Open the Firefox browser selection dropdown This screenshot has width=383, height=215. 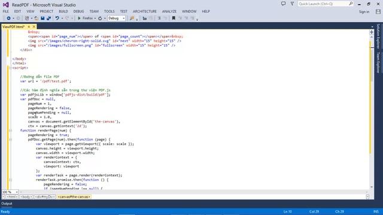pos(95,19)
